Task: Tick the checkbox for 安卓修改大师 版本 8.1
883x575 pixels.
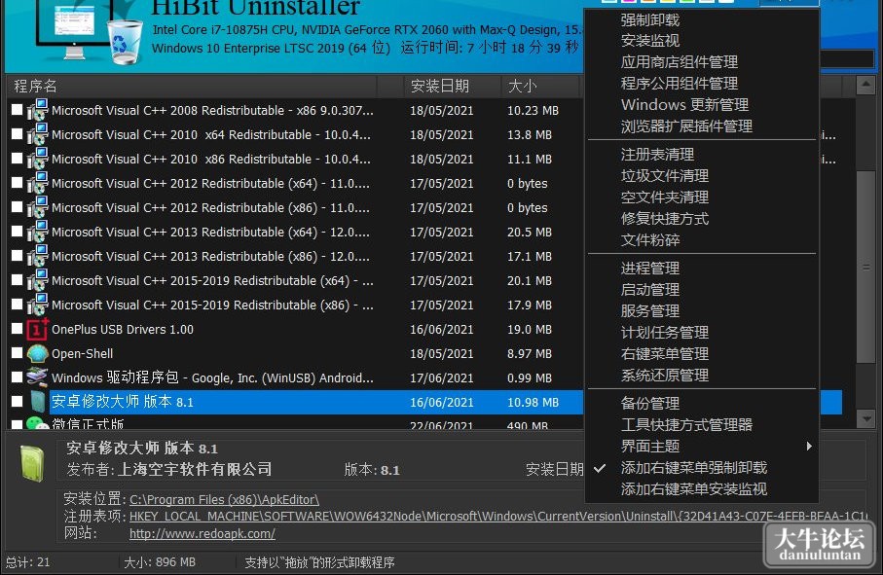Action: 17,401
